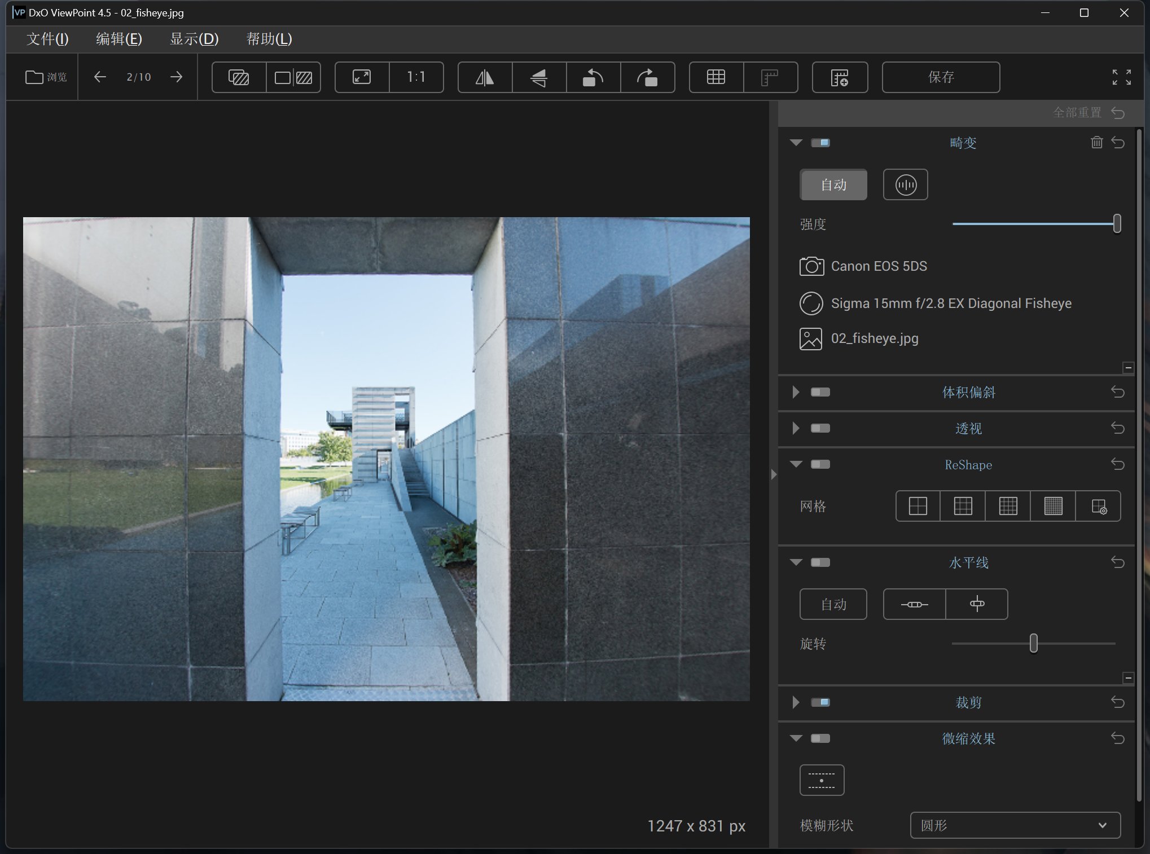
Task: Open the 编辑 menu
Action: [119, 39]
